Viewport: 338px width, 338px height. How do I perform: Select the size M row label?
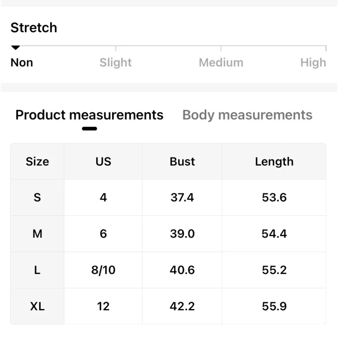37,234
